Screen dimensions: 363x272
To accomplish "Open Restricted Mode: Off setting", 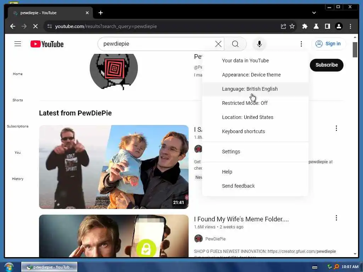I will point(255,103).
